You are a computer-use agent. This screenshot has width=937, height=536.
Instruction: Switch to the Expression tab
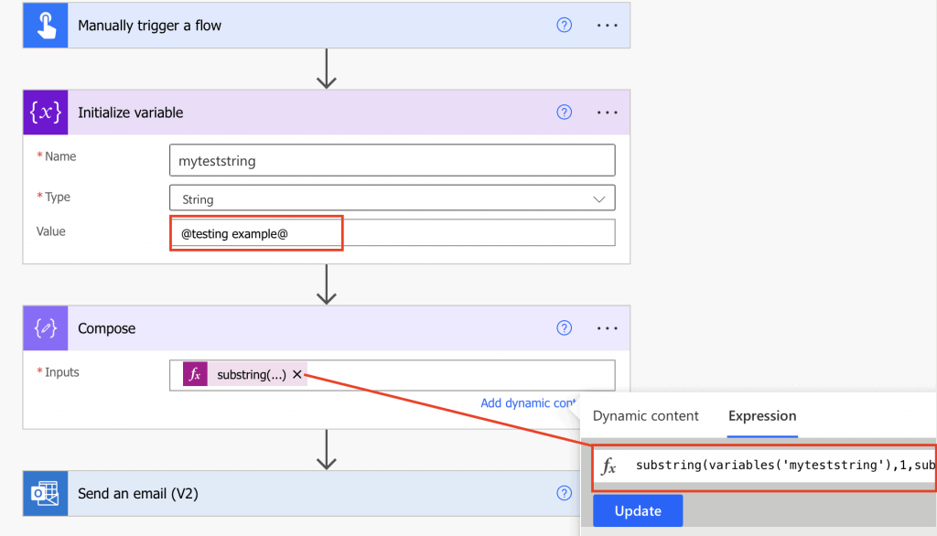pos(762,416)
